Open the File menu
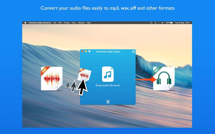Image resolution: width=215 pixels, height=134 pixels. click(x=55, y=23)
